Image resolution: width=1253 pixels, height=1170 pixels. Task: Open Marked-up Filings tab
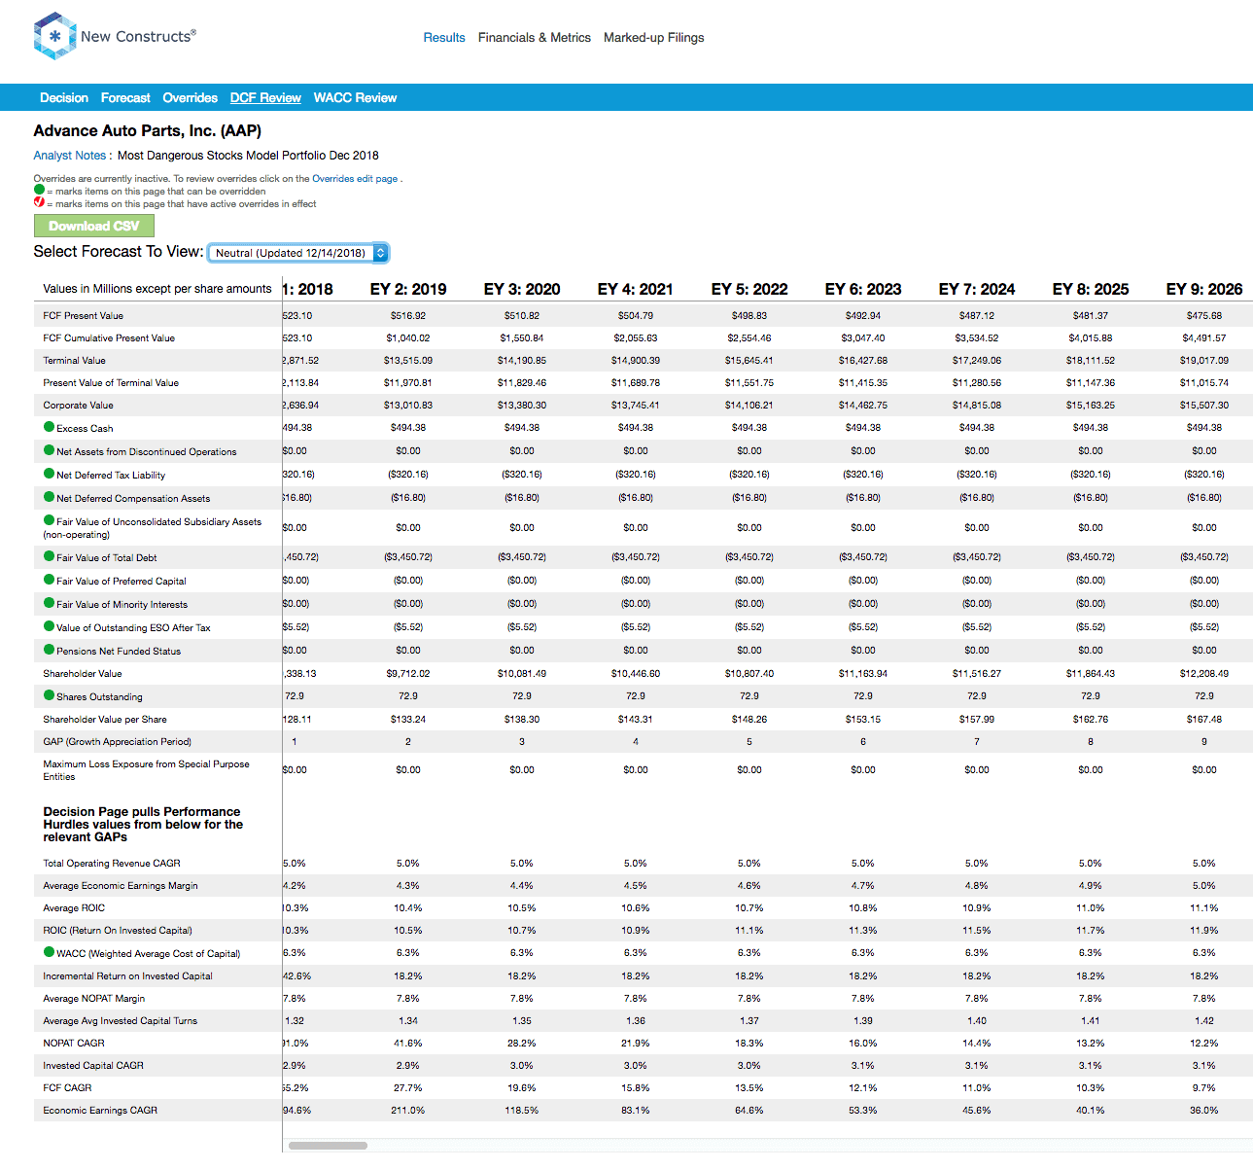(x=654, y=38)
